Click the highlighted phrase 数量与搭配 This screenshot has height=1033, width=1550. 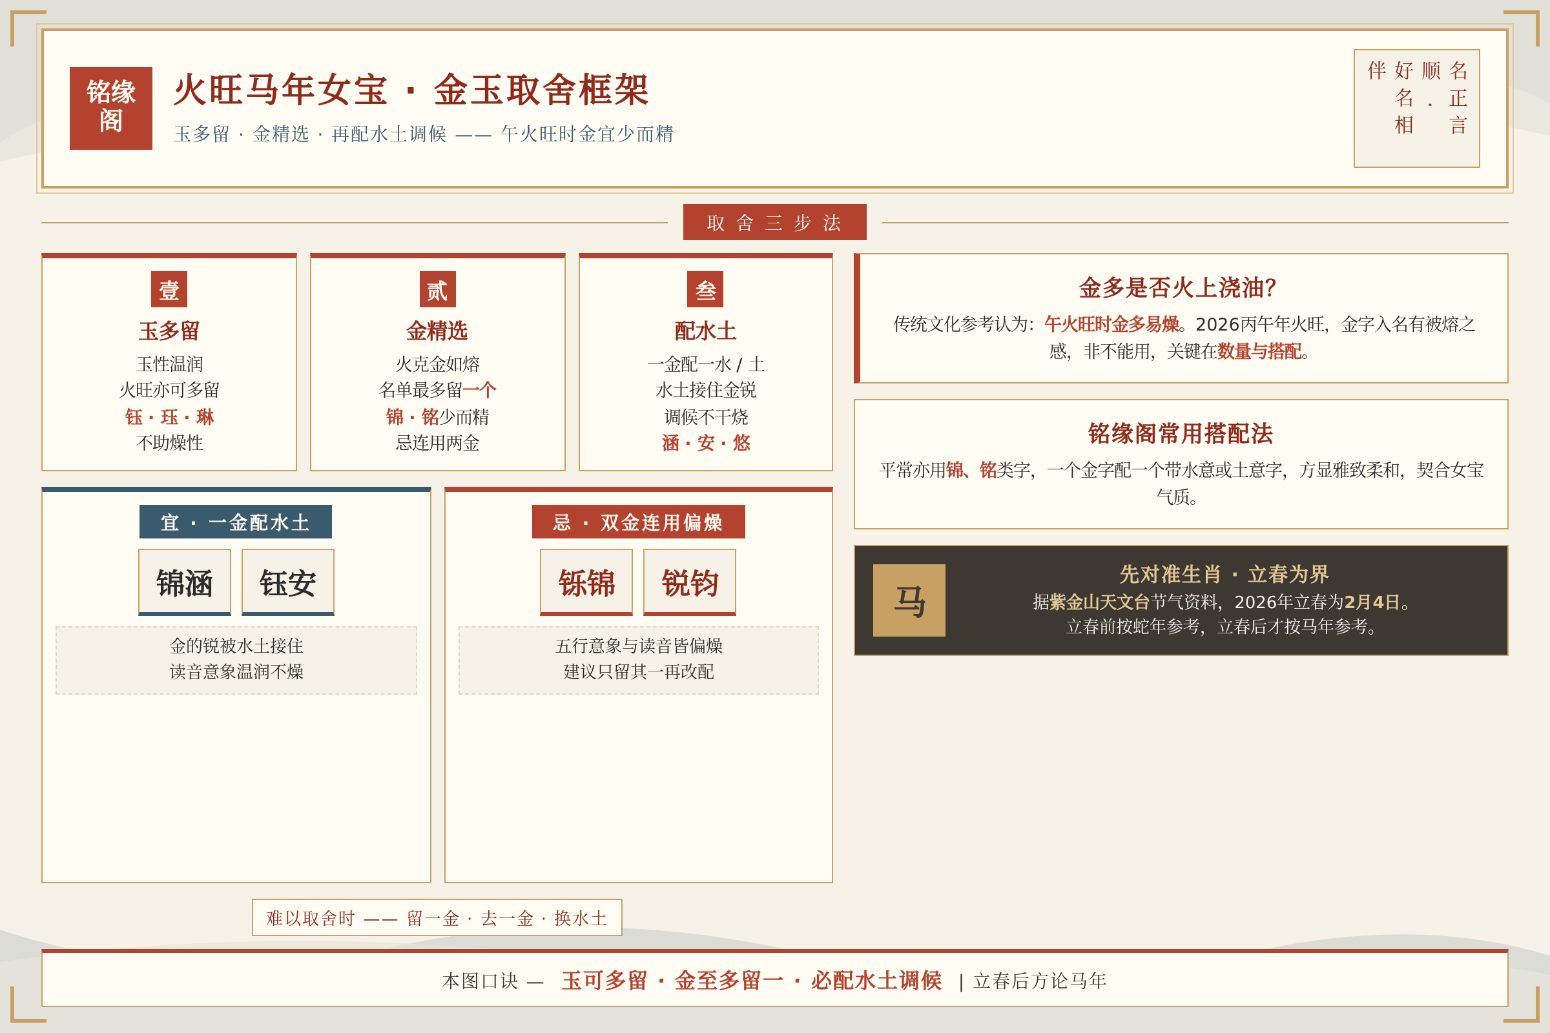tap(1259, 351)
